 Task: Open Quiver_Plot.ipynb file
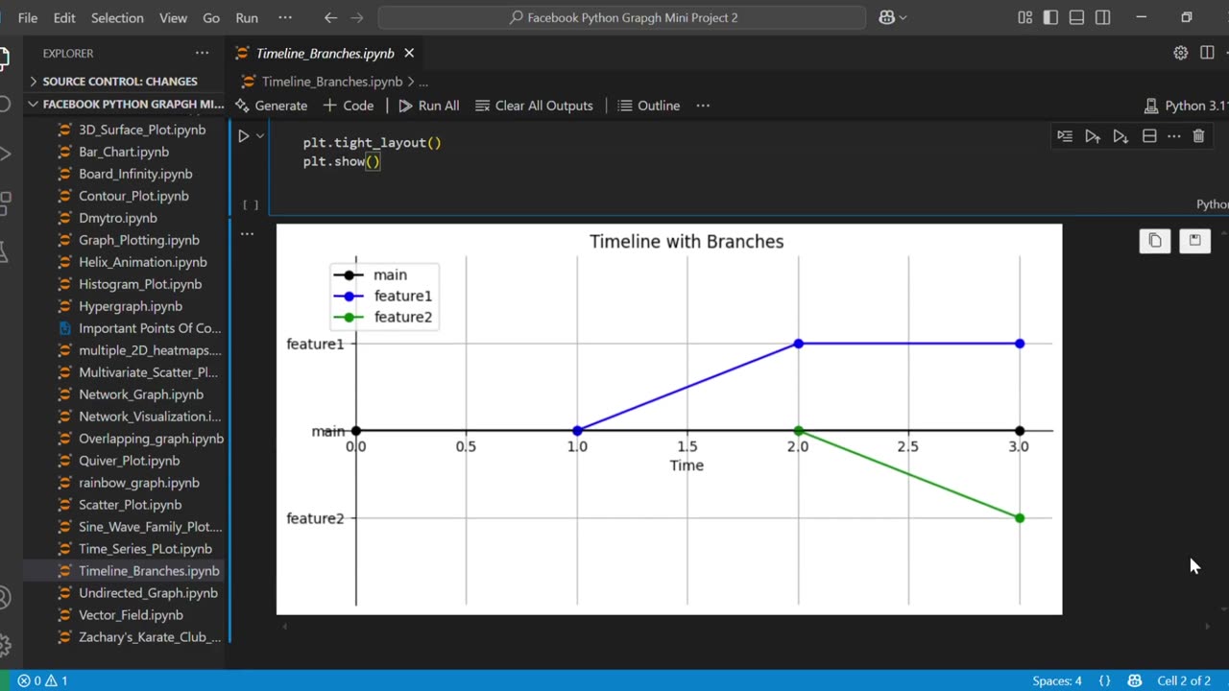pyautogui.click(x=132, y=461)
